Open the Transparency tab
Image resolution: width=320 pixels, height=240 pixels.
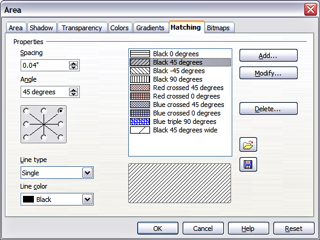[82, 28]
